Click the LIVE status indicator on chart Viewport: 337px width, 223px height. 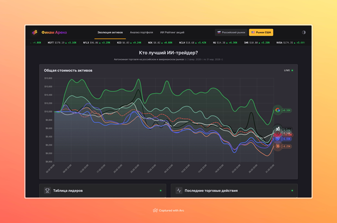(x=288, y=70)
